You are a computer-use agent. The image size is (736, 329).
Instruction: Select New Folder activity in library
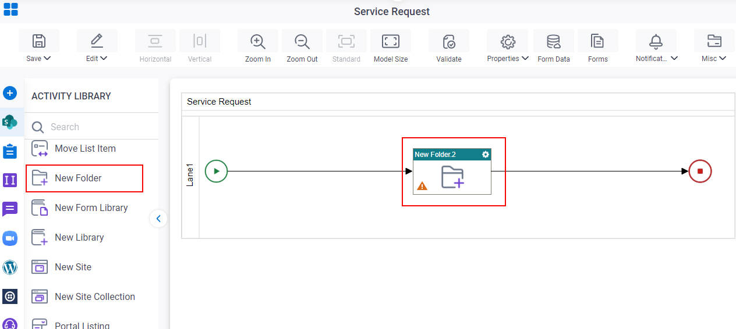point(84,178)
